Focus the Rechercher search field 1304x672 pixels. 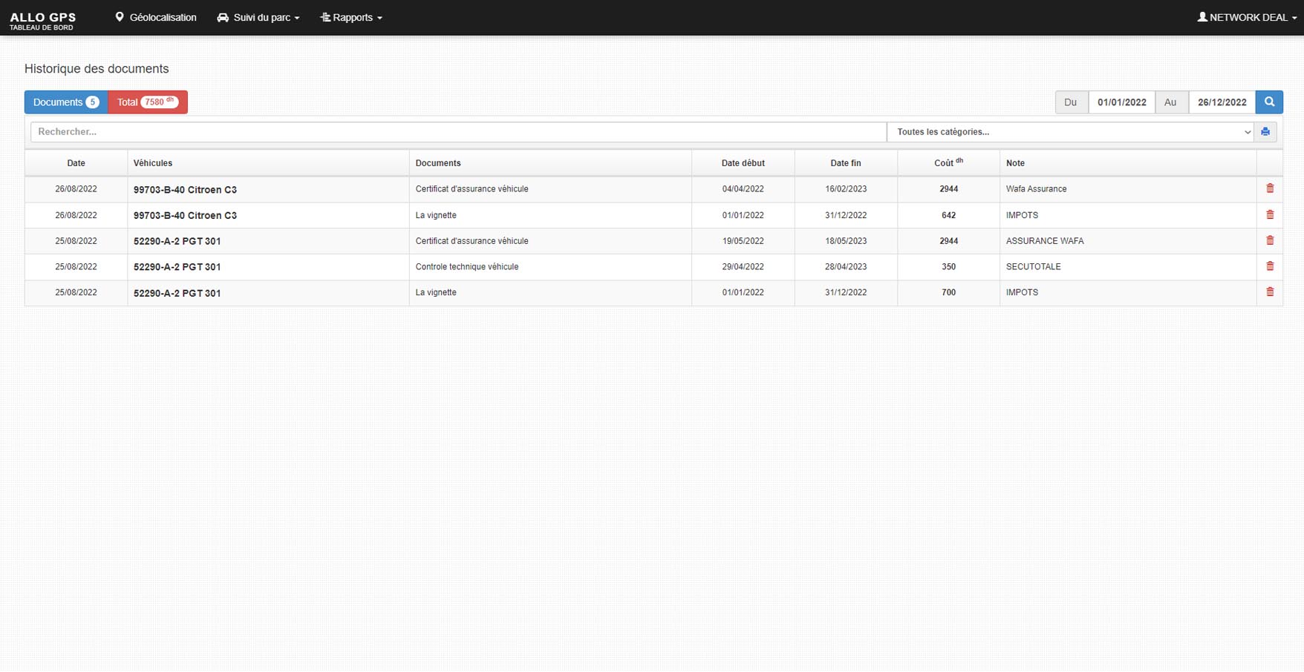click(458, 132)
